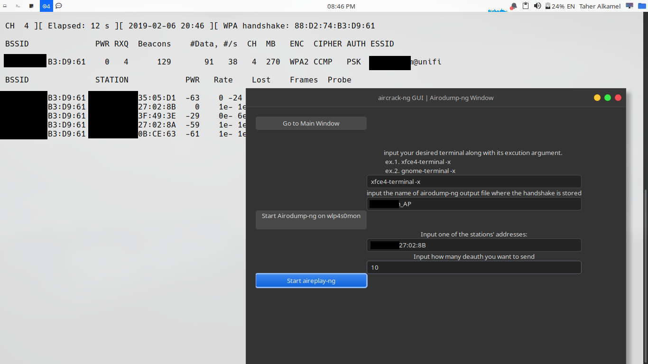
Task: Open the Taher Alkamel user menu
Action: (600, 6)
